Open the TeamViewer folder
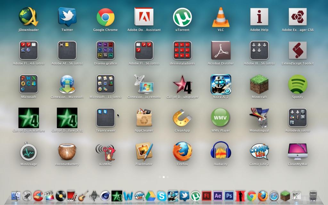This screenshot has width=328, height=205. point(105,118)
